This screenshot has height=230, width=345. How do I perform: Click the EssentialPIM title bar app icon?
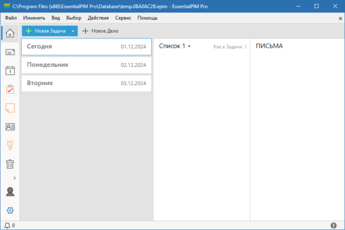pos(7,6)
